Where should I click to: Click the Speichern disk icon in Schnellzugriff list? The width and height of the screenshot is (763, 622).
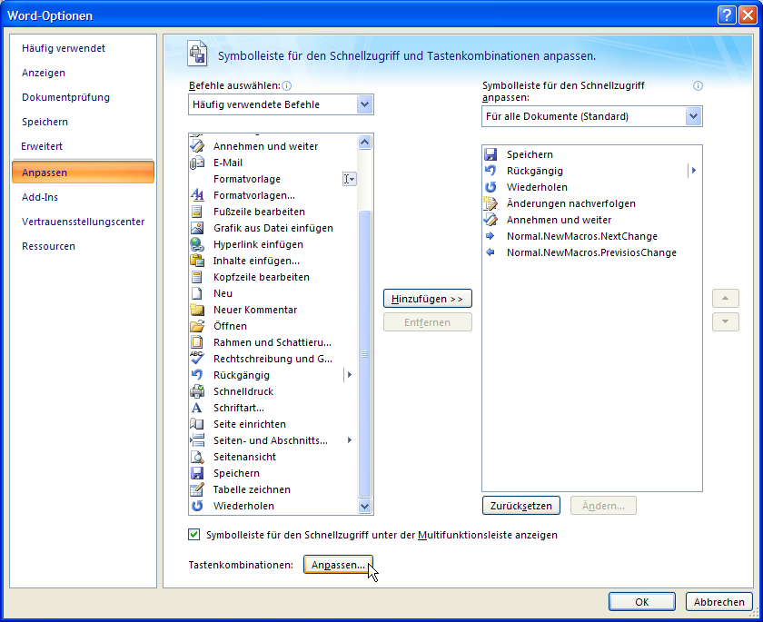490,154
